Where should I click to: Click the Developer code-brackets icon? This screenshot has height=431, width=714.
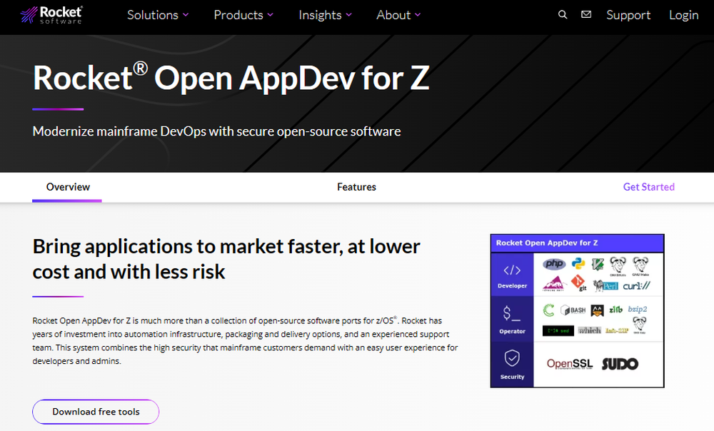point(512,270)
